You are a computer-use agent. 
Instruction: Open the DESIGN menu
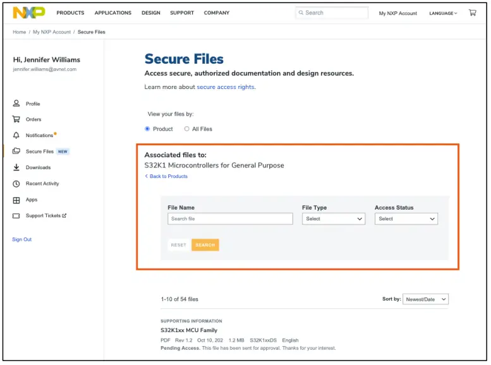(151, 13)
